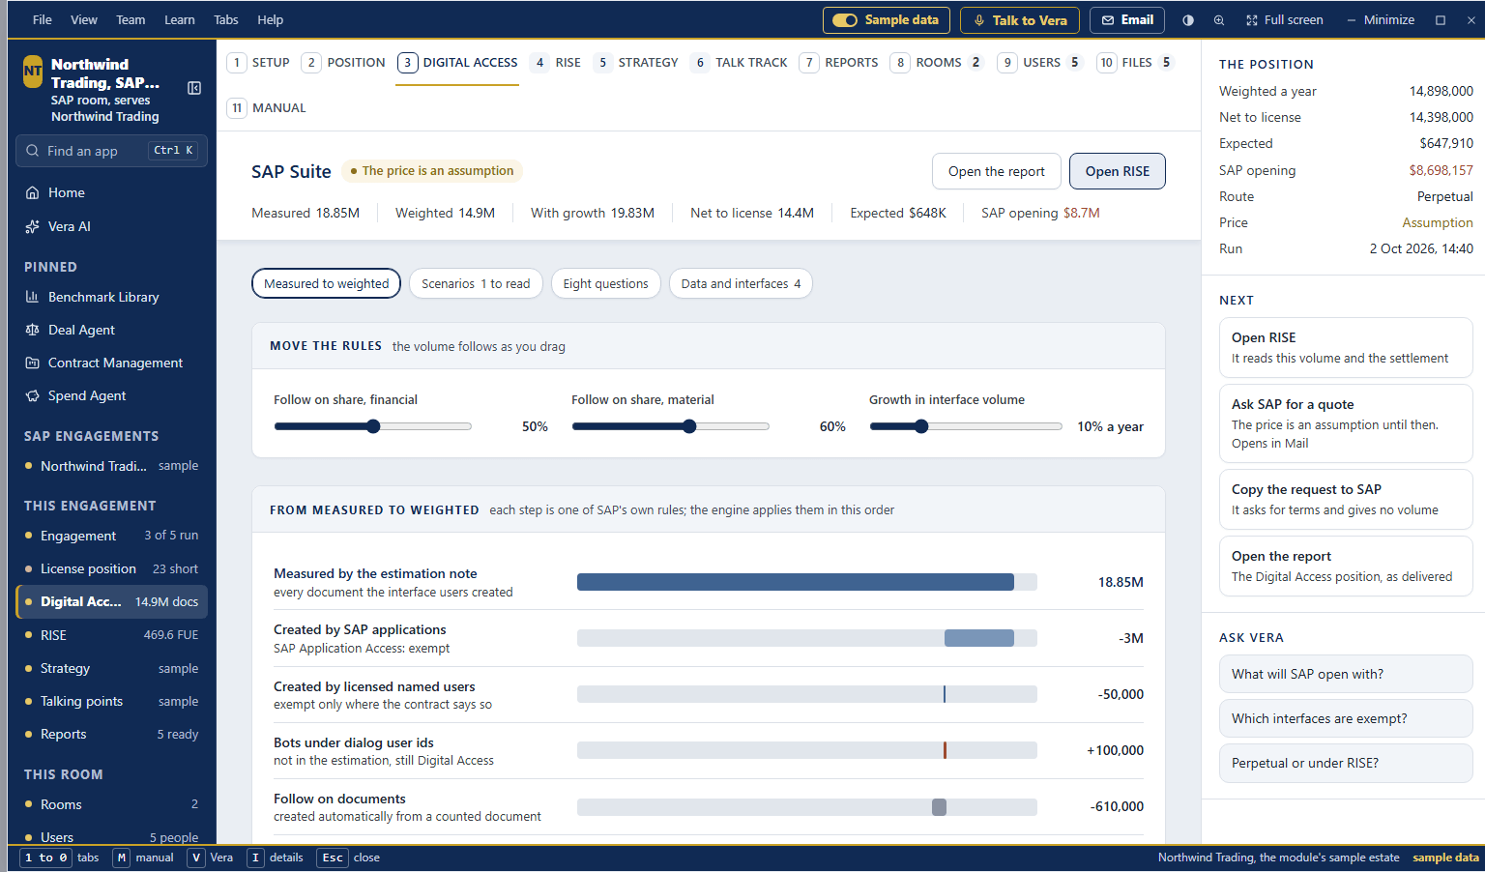The height and width of the screenshot is (872, 1485).
Task: Click Ask SAP for a quote card
Action: [1345, 423]
